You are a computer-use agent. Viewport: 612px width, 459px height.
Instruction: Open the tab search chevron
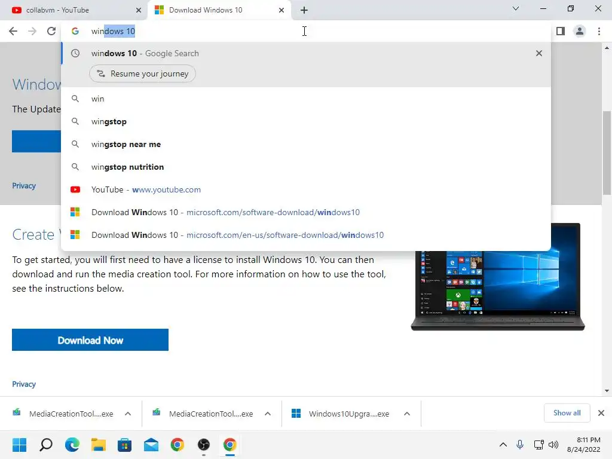516,8
